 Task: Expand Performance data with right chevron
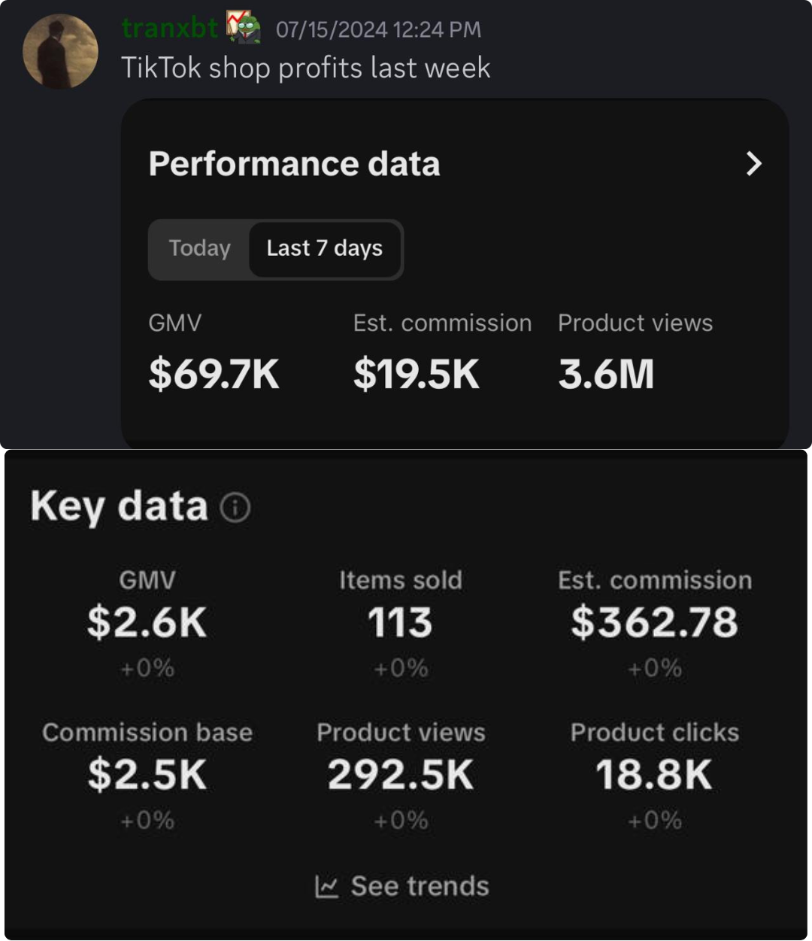coord(753,163)
